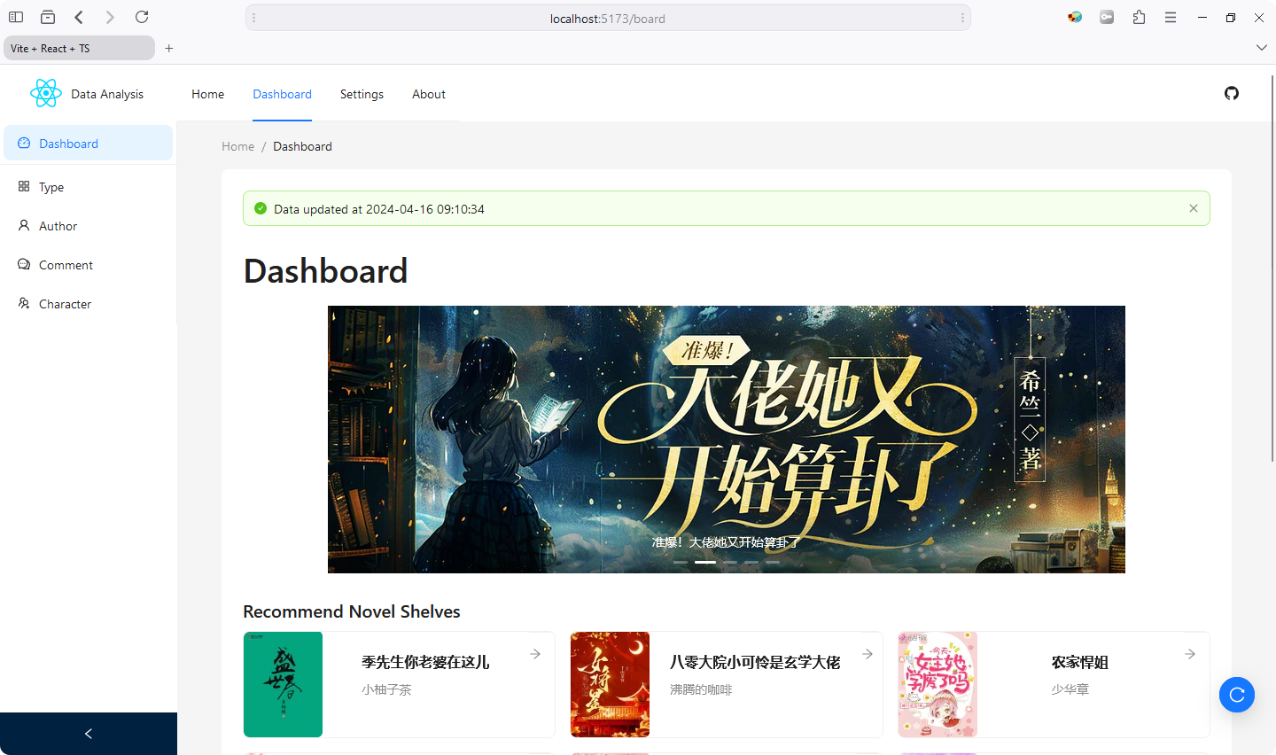The height and width of the screenshot is (755, 1276).
Task: Open the GitHub icon link
Action: pyautogui.click(x=1232, y=93)
